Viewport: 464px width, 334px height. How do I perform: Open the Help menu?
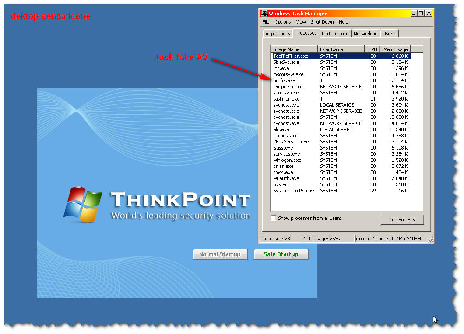(344, 22)
